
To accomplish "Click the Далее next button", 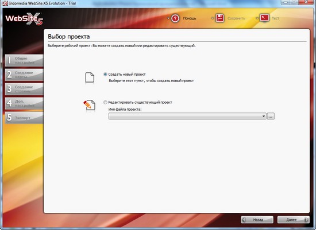I will pyautogui.click(x=294, y=220).
